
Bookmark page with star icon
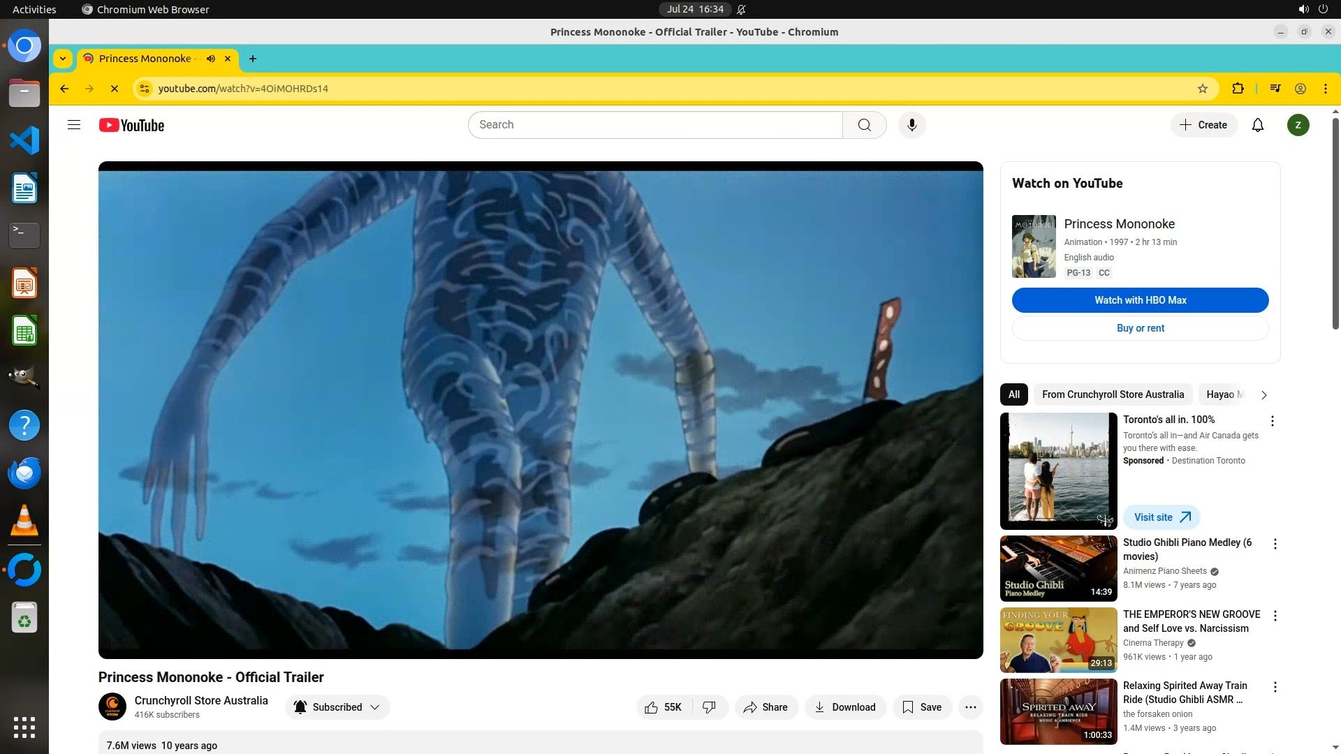pos(1203,89)
